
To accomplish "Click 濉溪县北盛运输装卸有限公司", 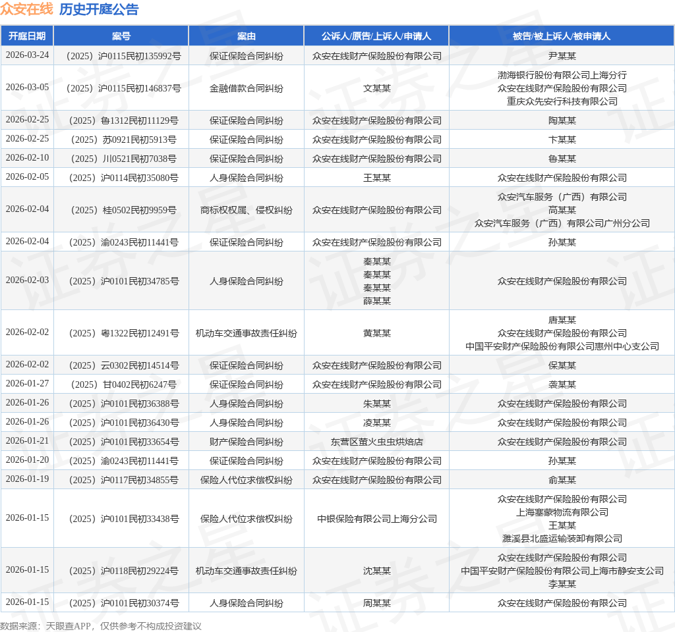I will pyautogui.click(x=562, y=539).
